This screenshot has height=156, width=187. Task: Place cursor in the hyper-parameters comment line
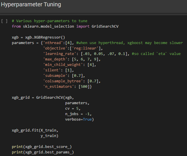pyautogui.click(x=49, y=21)
